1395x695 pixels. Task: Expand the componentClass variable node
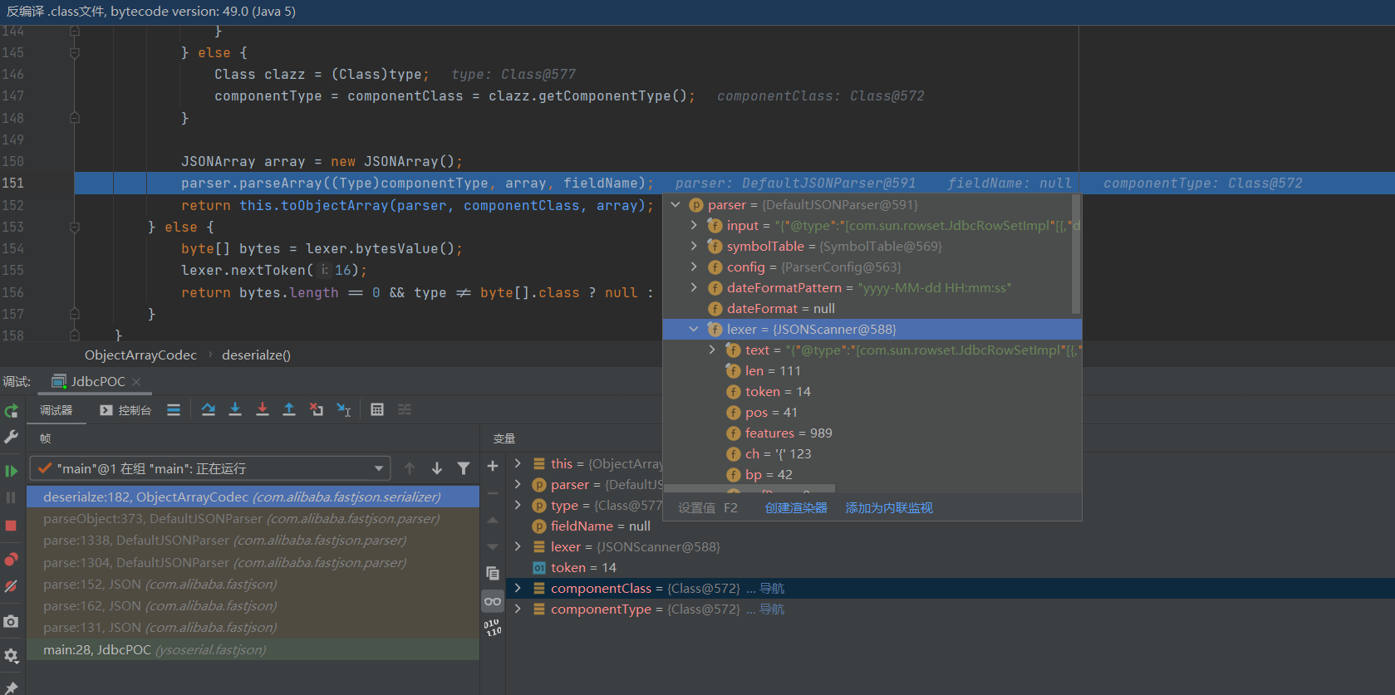(518, 589)
